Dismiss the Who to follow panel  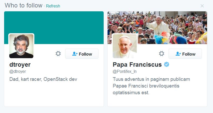tap(202, 6)
